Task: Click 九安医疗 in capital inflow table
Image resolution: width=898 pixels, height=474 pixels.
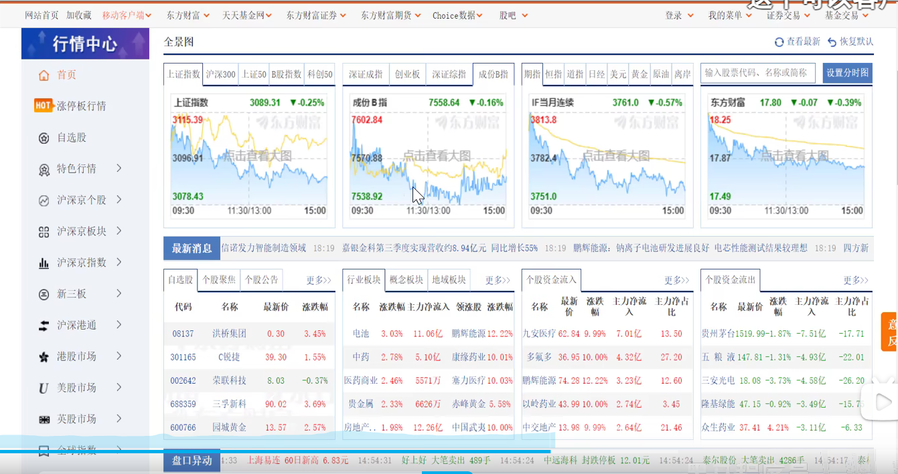Action: tap(539, 334)
